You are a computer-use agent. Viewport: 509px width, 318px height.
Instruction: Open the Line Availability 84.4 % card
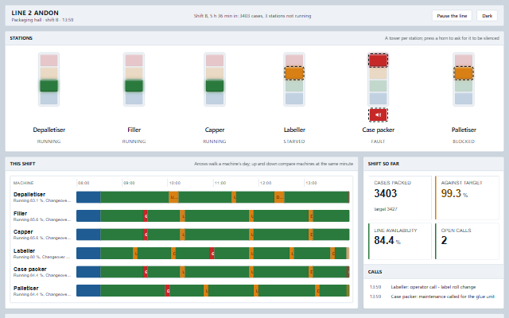(x=400, y=241)
